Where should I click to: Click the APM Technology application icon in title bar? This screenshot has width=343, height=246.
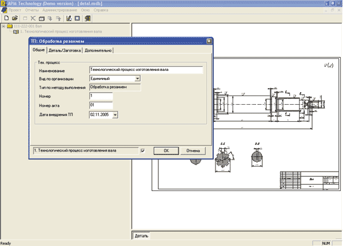4,3
